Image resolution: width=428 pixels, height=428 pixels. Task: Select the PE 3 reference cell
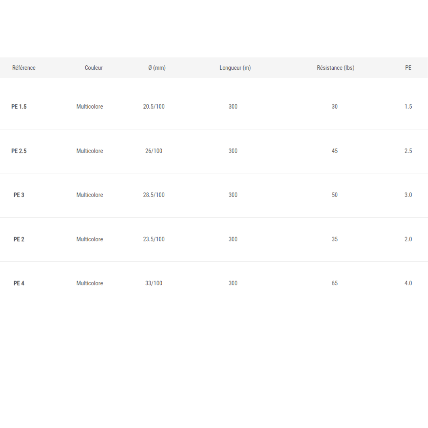click(19, 195)
